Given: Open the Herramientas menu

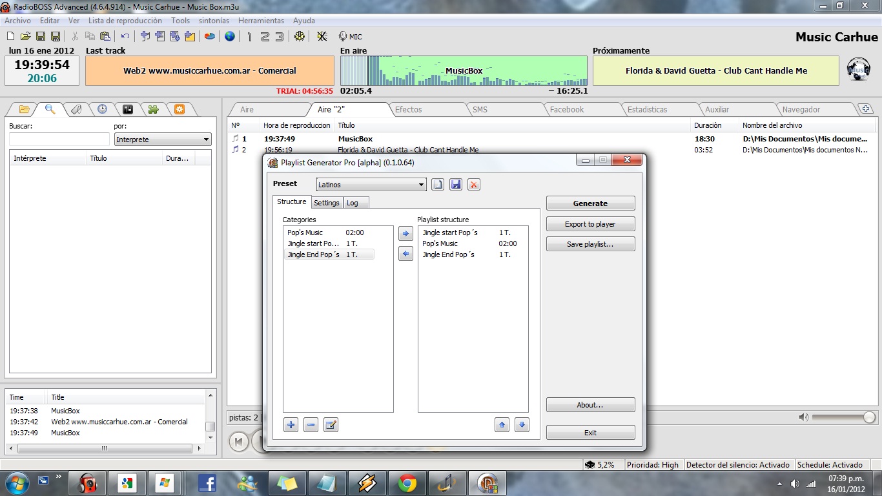Looking at the screenshot, I should (261, 21).
